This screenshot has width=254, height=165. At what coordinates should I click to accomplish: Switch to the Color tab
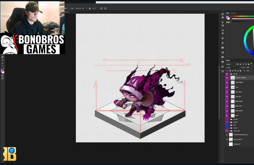coord(227,13)
